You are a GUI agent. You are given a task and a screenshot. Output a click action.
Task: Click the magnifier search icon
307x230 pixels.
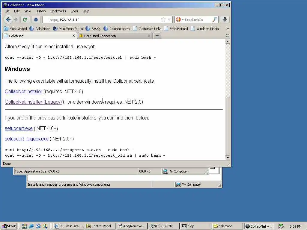click(x=215, y=19)
